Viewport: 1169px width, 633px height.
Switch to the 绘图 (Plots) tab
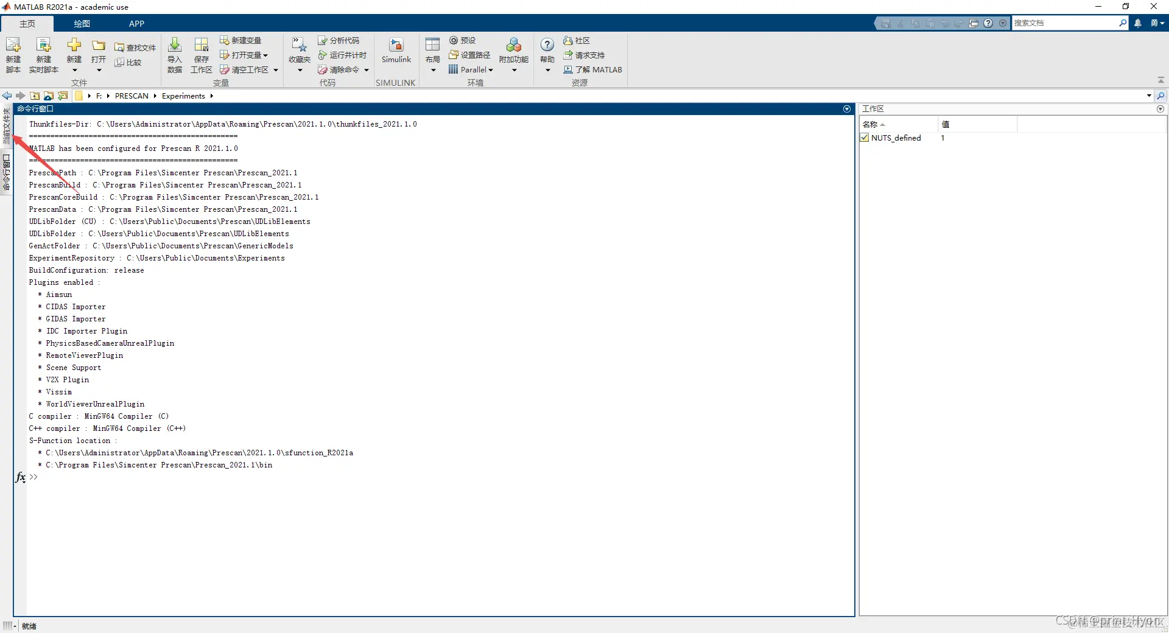point(82,23)
